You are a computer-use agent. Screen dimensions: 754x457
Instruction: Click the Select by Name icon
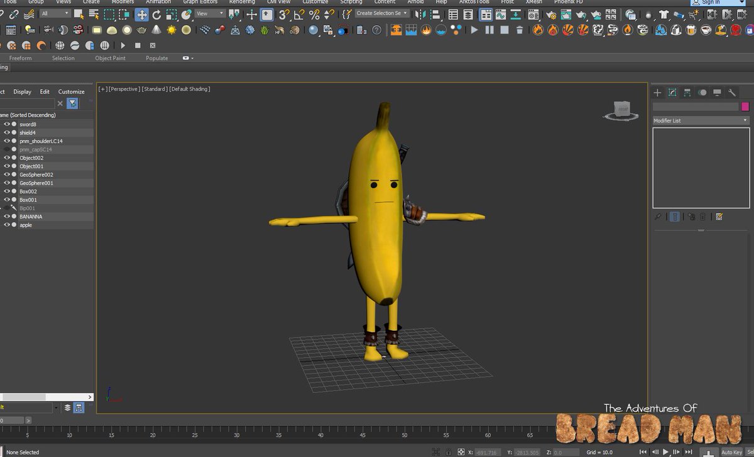(x=94, y=14)
